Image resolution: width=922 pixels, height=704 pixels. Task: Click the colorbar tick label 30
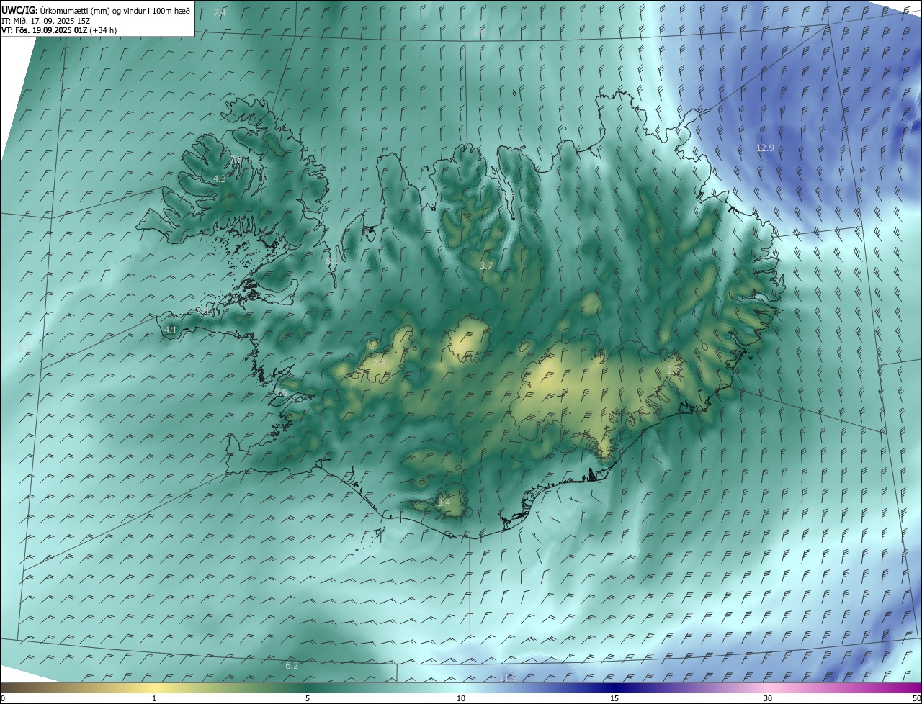pyautogui.click(x=768, y=698)
